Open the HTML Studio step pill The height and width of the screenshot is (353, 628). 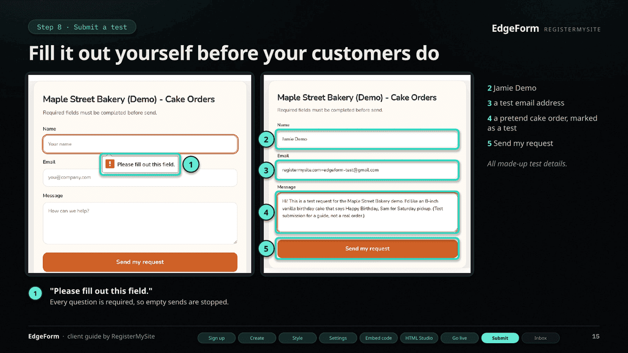[419, 338]
